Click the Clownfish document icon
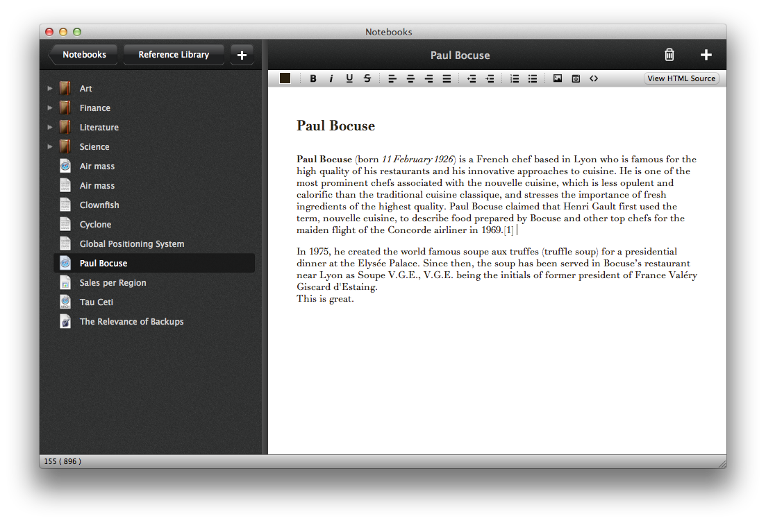Viewport: 766px width, 523px height. pos(65,205)
